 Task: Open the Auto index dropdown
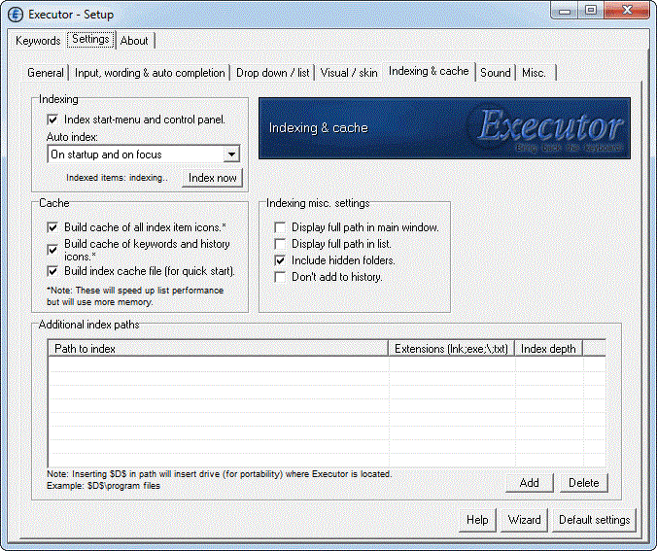click(x=230, y=155)
